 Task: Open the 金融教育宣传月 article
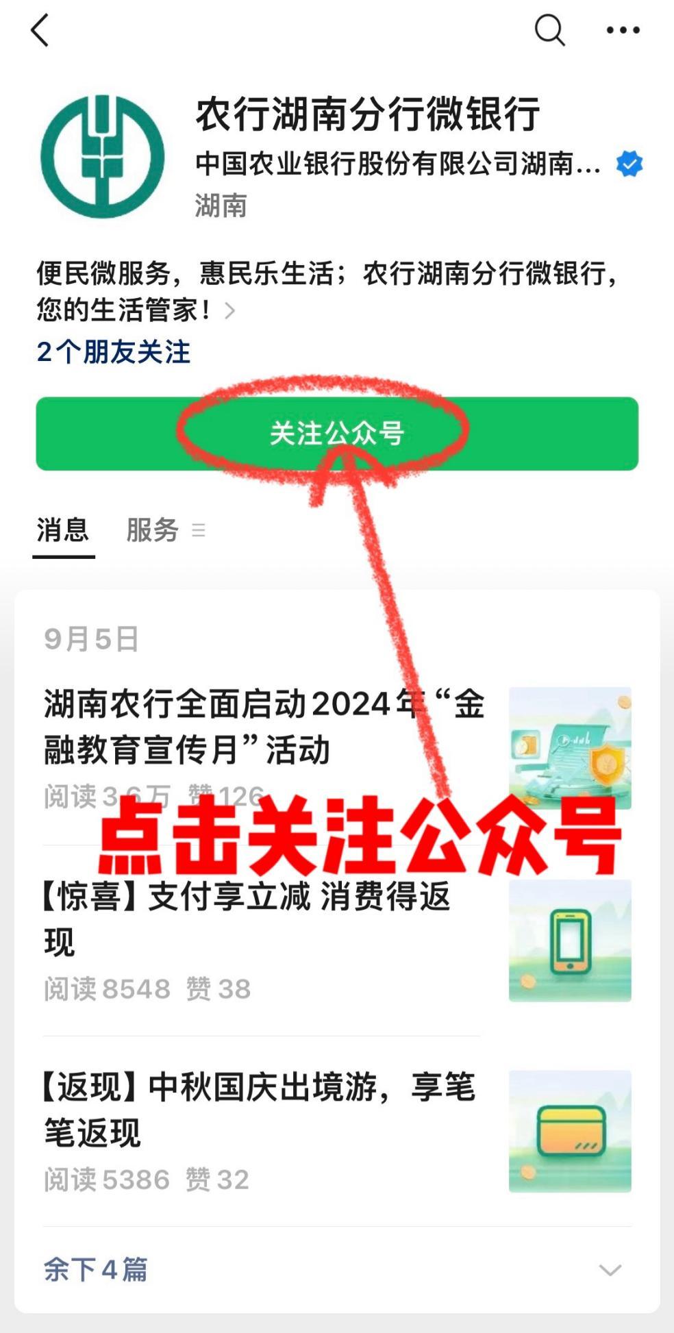(264, 727)
